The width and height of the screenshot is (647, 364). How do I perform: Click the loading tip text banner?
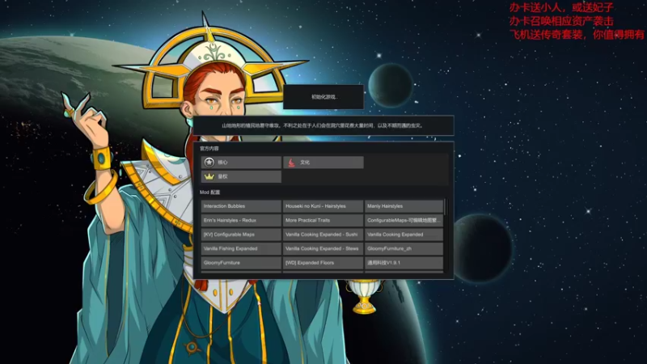323,125
